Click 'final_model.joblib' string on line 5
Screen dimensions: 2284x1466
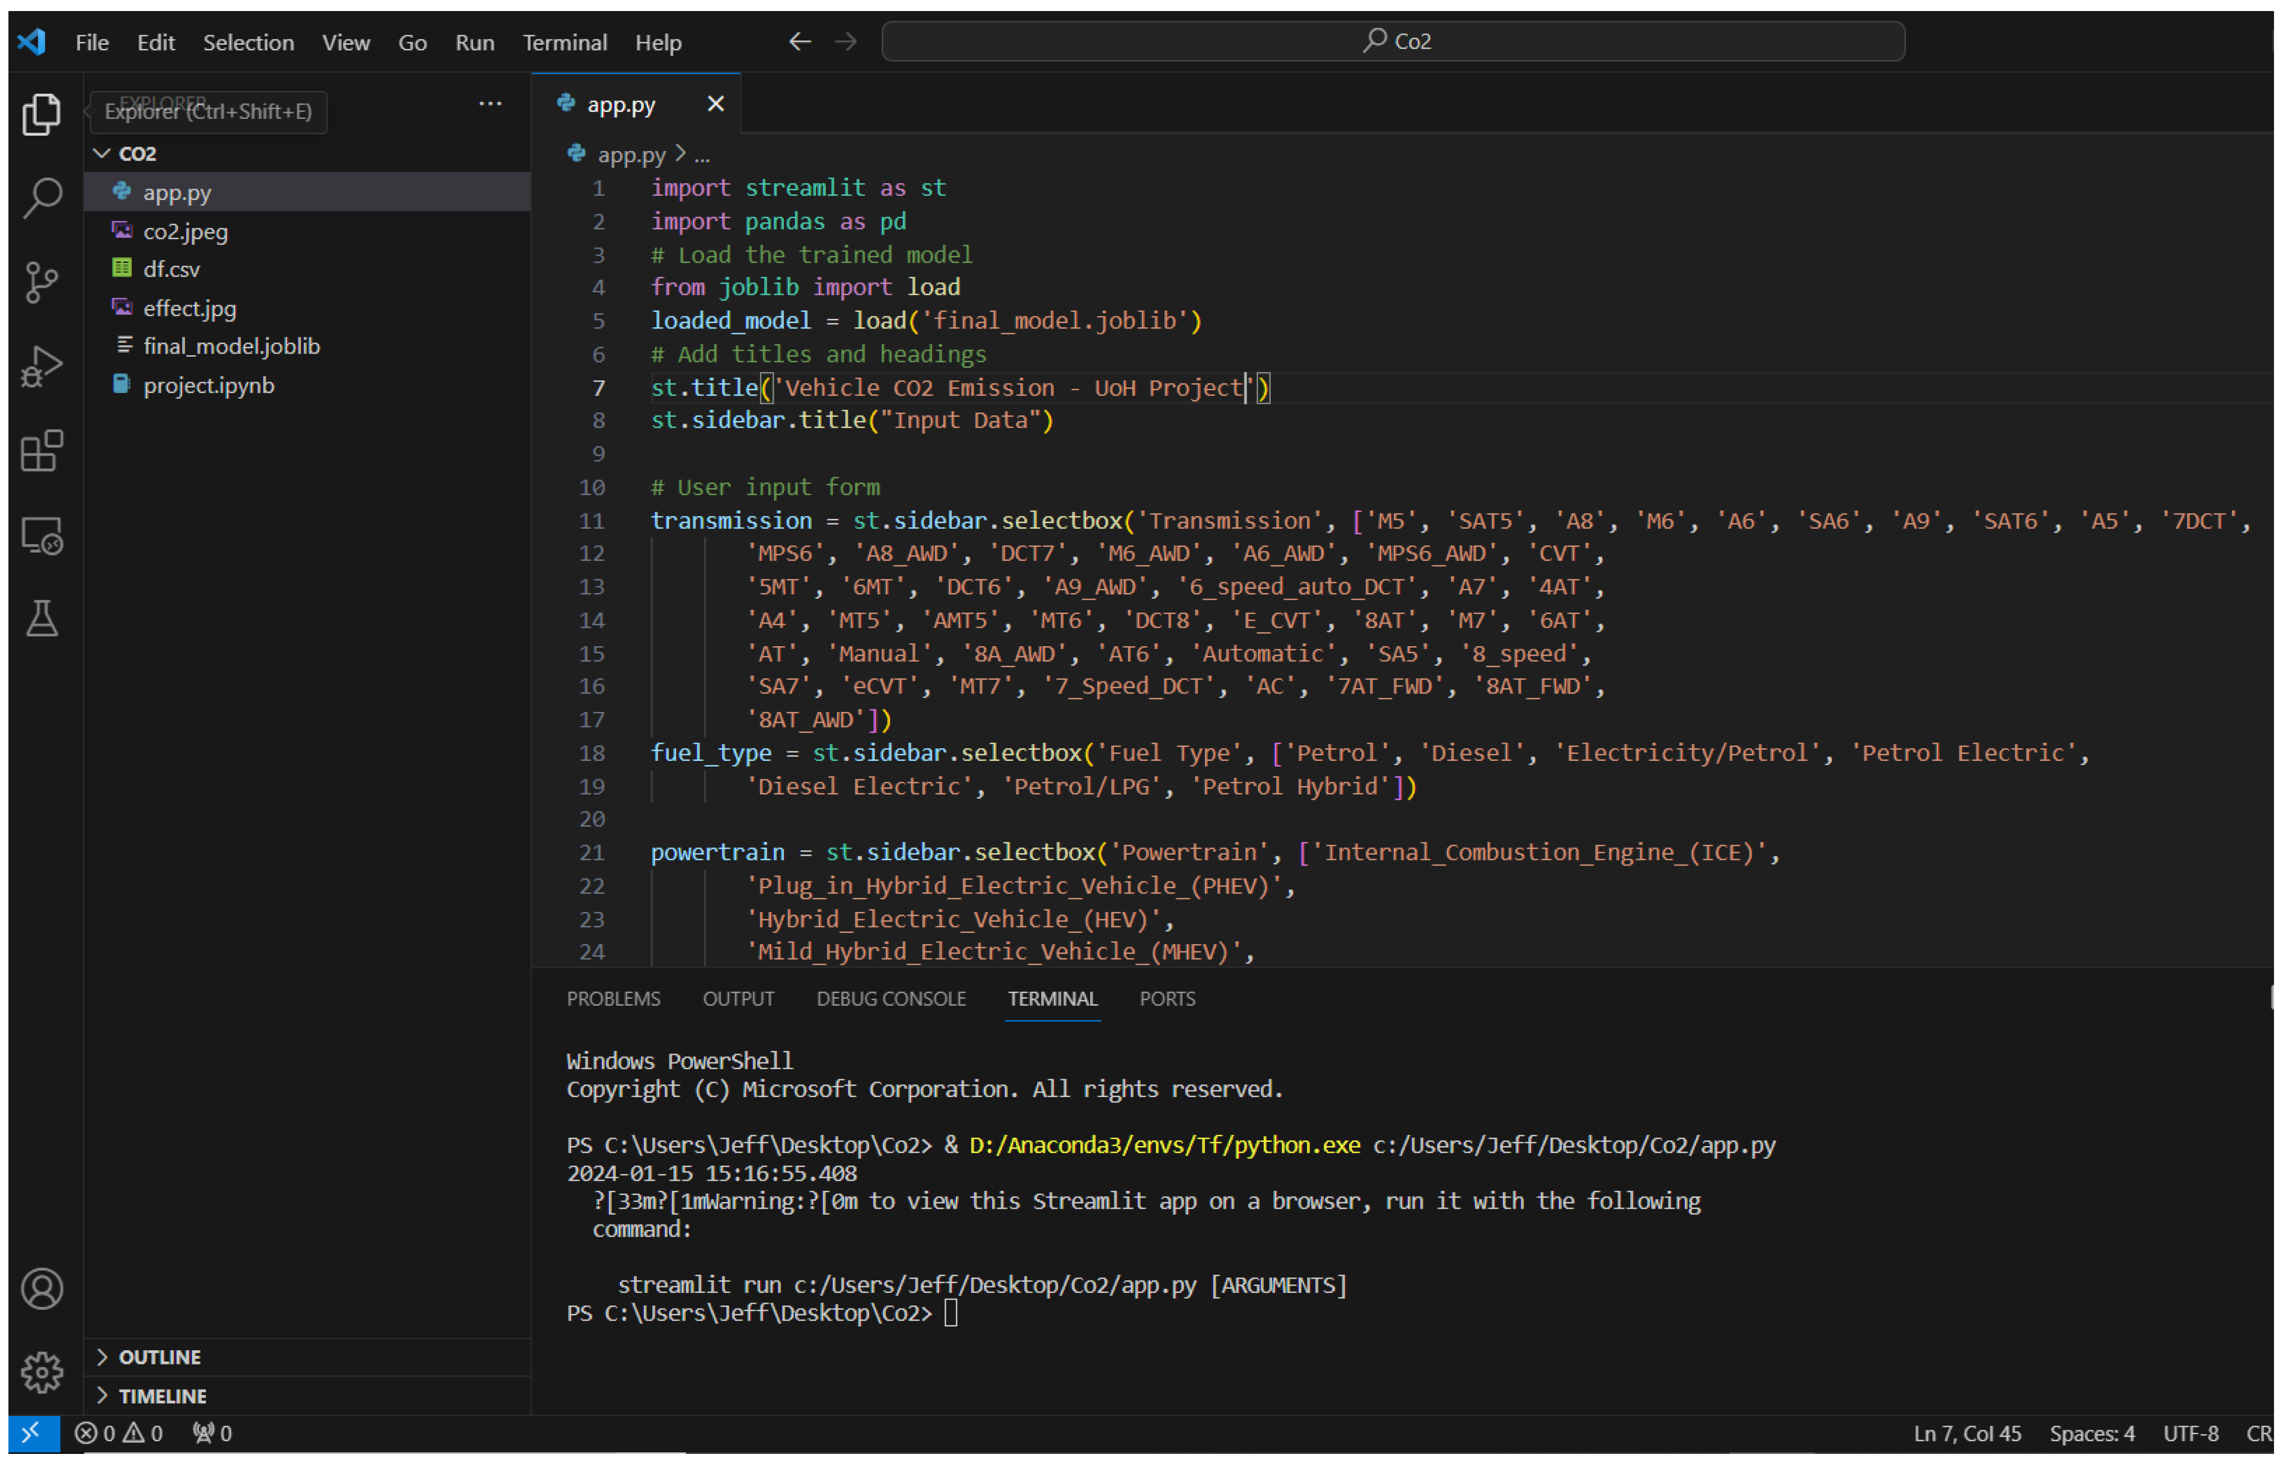pos(1055,321)
